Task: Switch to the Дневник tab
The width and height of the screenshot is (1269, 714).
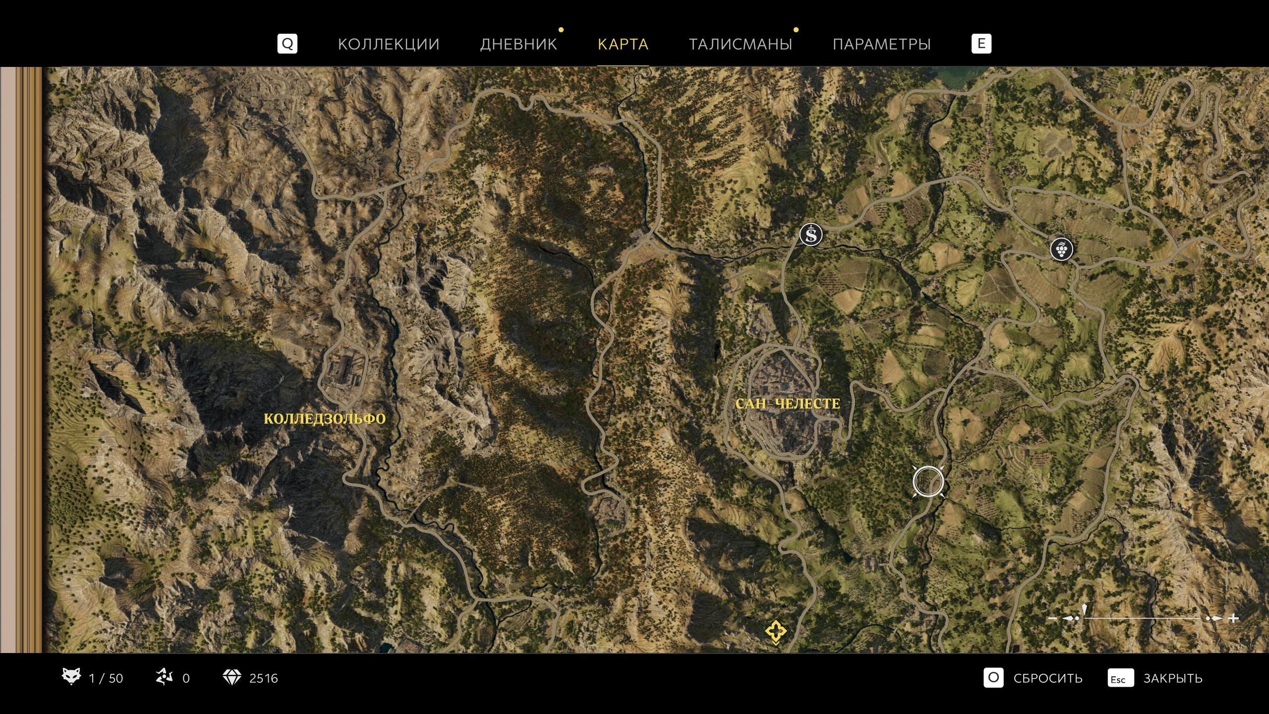Action: (x=519, y=44)
